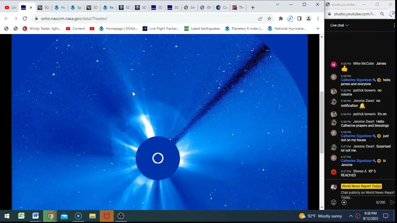
Task: Open the Chrome extensions puzzle icon
Action: pyautogui.click(x=281, y=19)
